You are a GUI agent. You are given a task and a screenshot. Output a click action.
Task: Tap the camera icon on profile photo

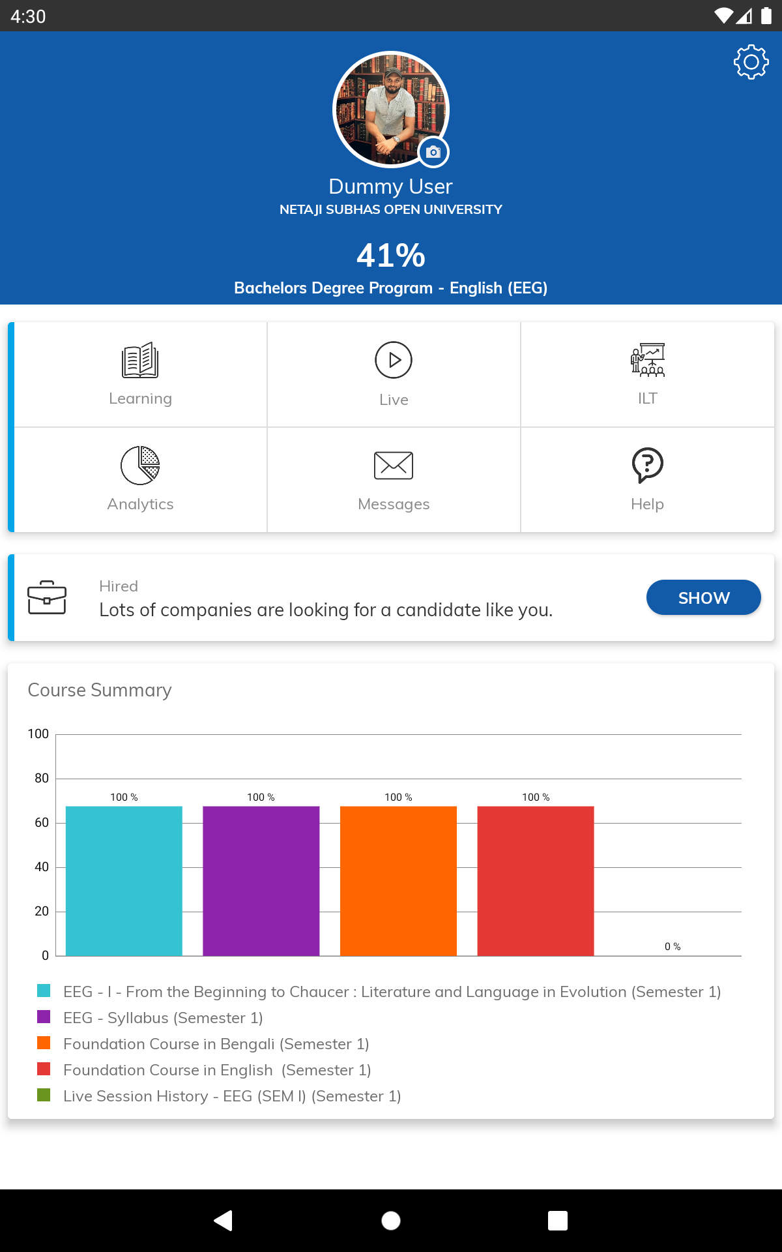point(433,152)
